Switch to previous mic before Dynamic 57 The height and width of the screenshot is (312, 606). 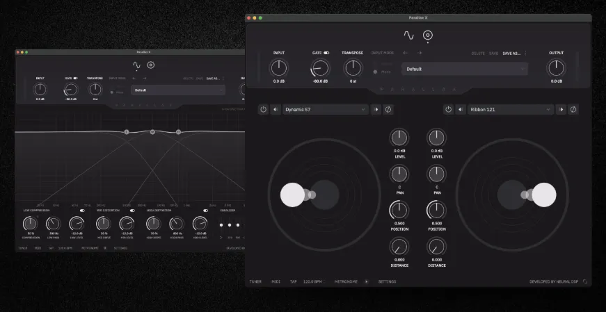click(276, 110)
